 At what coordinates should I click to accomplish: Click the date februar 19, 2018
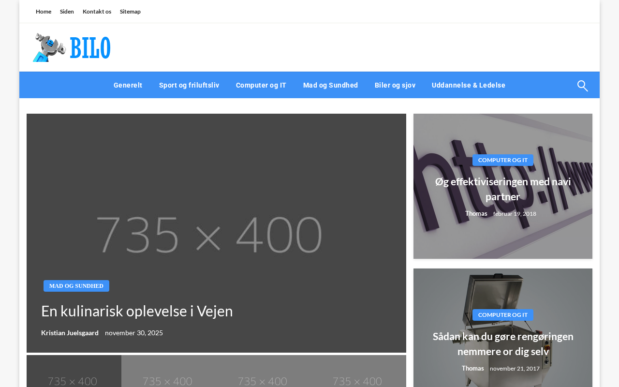coord(515,214)
